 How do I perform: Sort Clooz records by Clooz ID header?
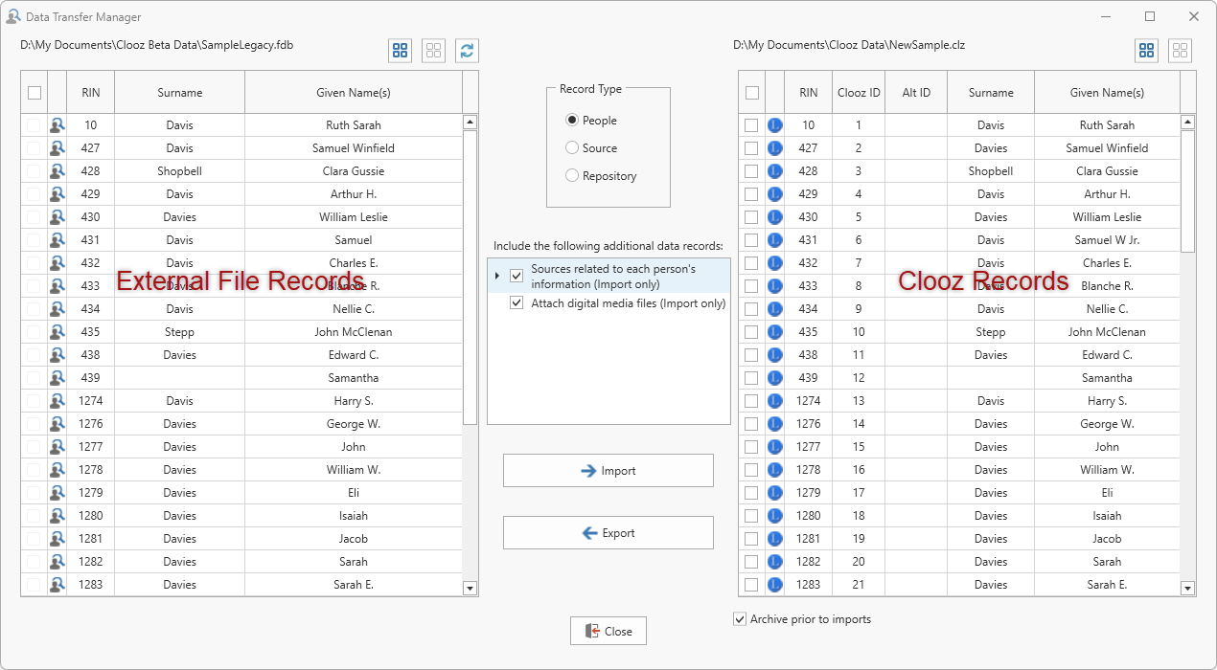click(x=858, y=93)
